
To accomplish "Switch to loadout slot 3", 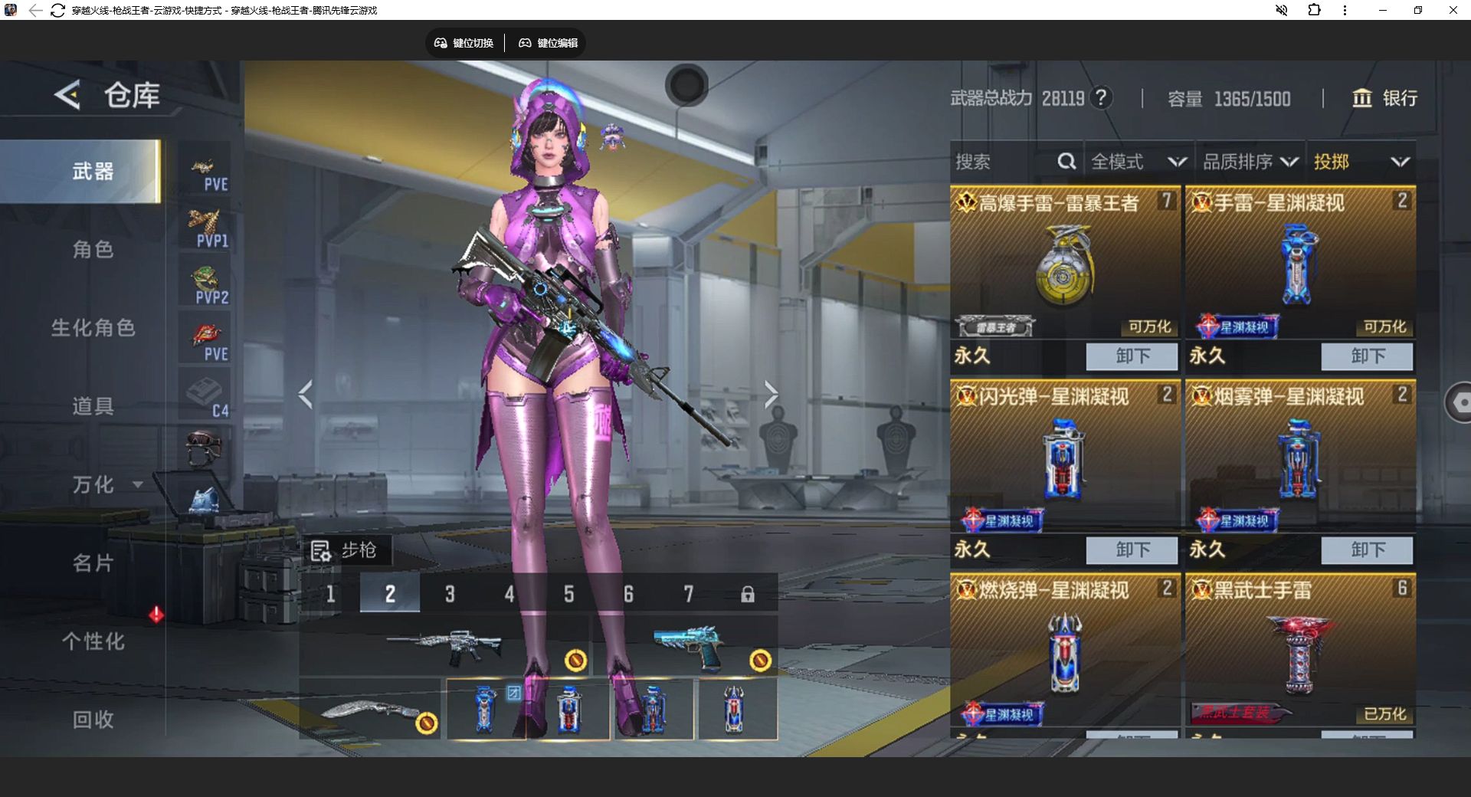I will pos(450,594).
